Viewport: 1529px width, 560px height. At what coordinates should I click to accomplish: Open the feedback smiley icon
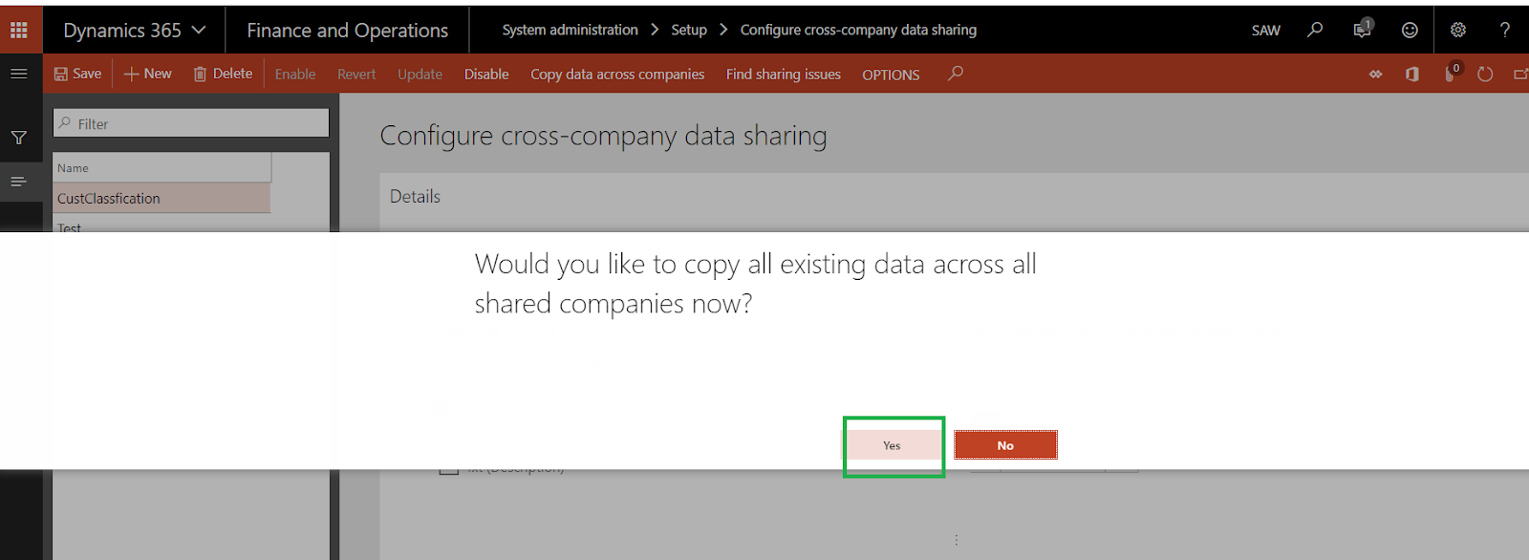coord(1410,30)
